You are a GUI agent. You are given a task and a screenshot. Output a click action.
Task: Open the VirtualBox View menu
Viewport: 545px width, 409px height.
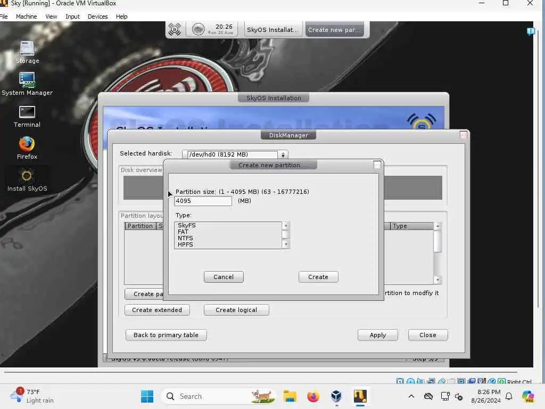pos(51,17)
